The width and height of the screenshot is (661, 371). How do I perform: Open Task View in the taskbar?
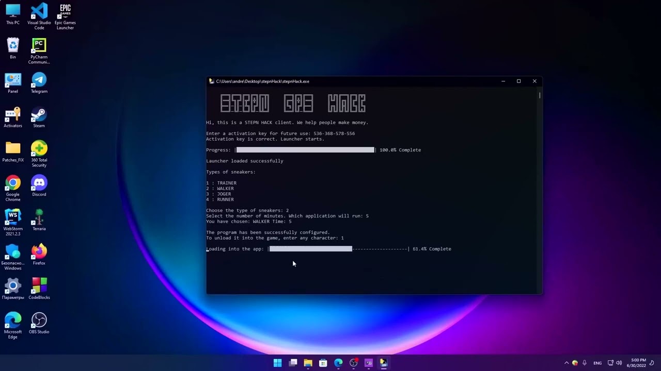pos(293,363)
